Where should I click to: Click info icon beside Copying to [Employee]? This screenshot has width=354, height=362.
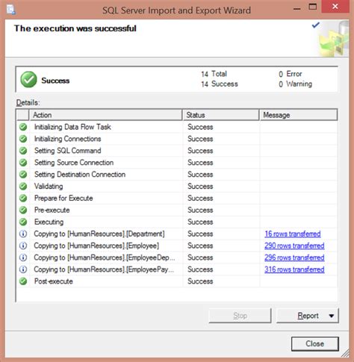click(x=23, y=246)
